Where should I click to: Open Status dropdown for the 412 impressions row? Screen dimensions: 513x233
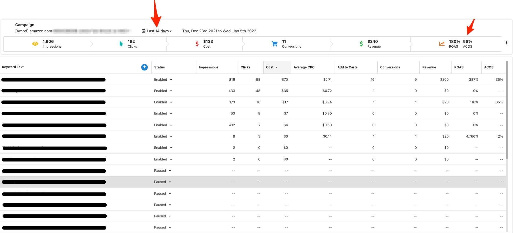[163, 125]
